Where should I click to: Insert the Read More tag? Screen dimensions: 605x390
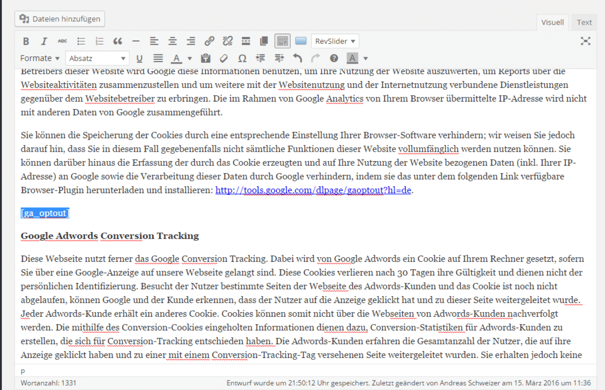(246, 41)
